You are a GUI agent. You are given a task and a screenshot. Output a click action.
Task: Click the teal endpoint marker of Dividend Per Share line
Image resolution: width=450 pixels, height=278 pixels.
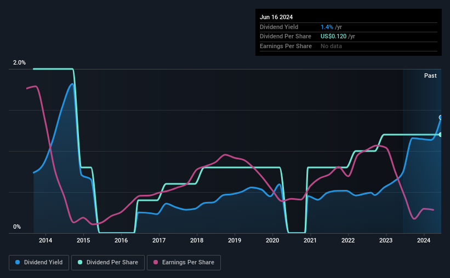coord(441,135)
